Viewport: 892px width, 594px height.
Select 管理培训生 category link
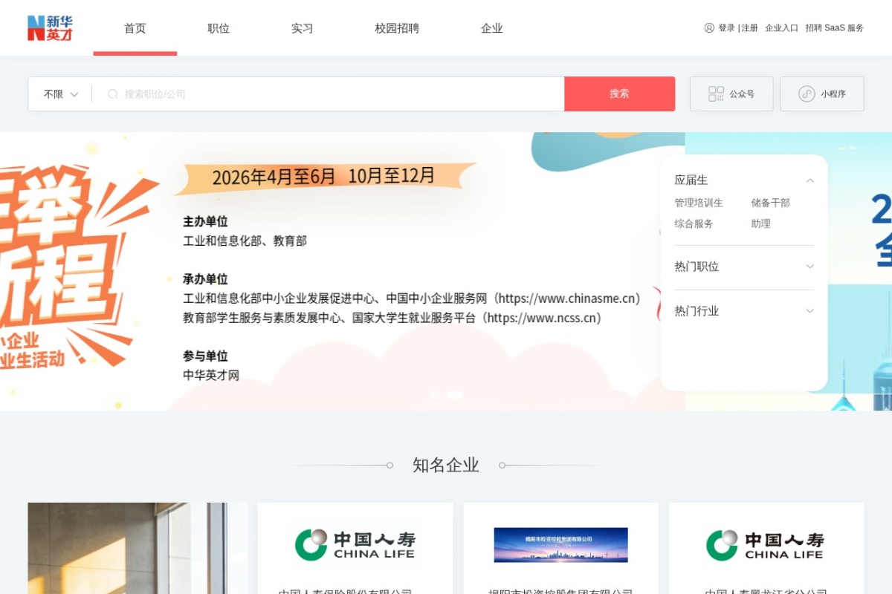tap(699, 203)
